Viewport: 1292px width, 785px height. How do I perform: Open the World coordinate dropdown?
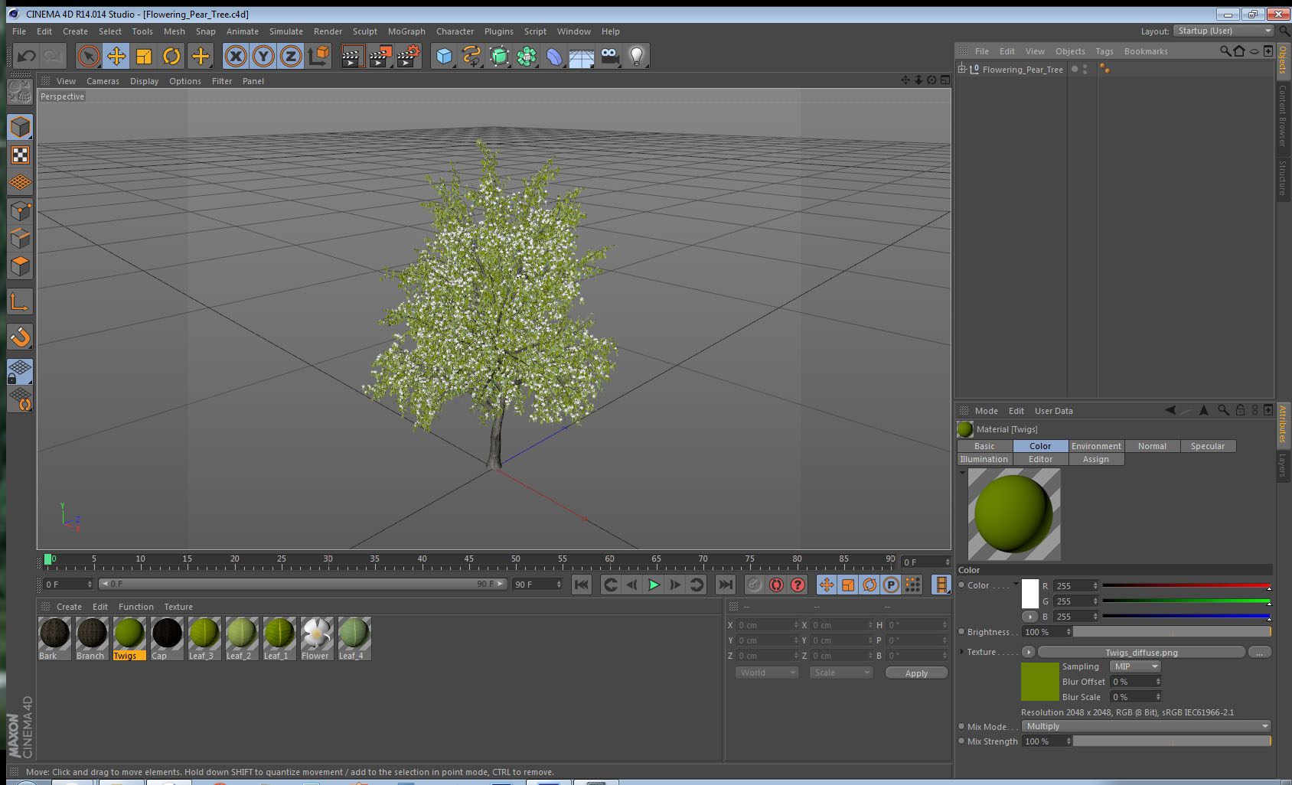coord(767,673)
